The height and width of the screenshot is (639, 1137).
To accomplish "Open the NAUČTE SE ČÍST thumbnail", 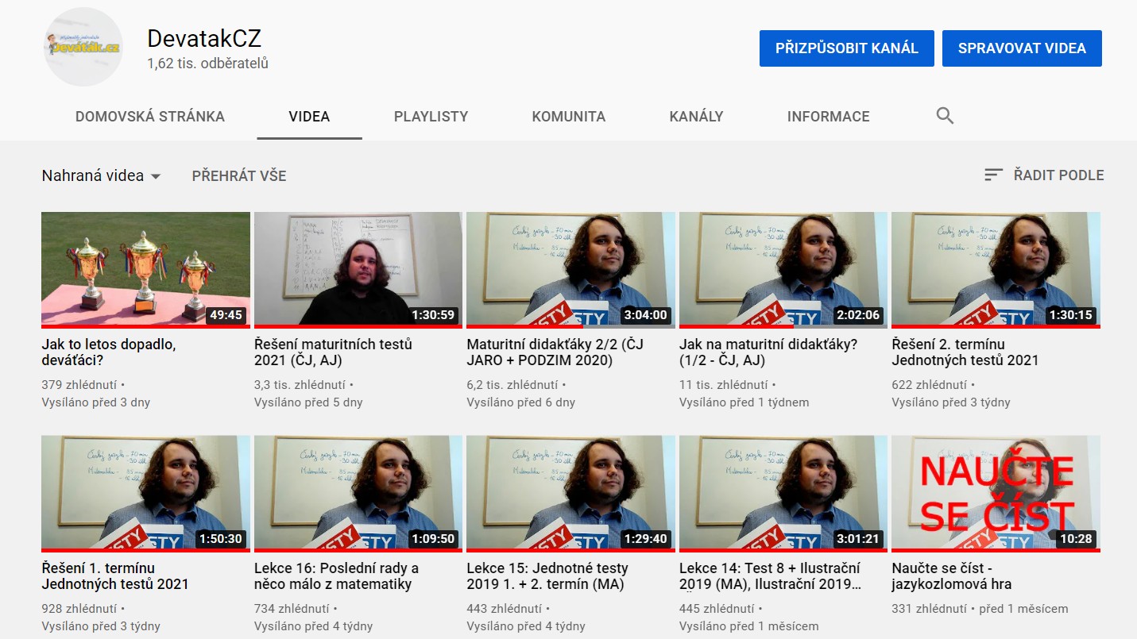I will tap(996, 493).
